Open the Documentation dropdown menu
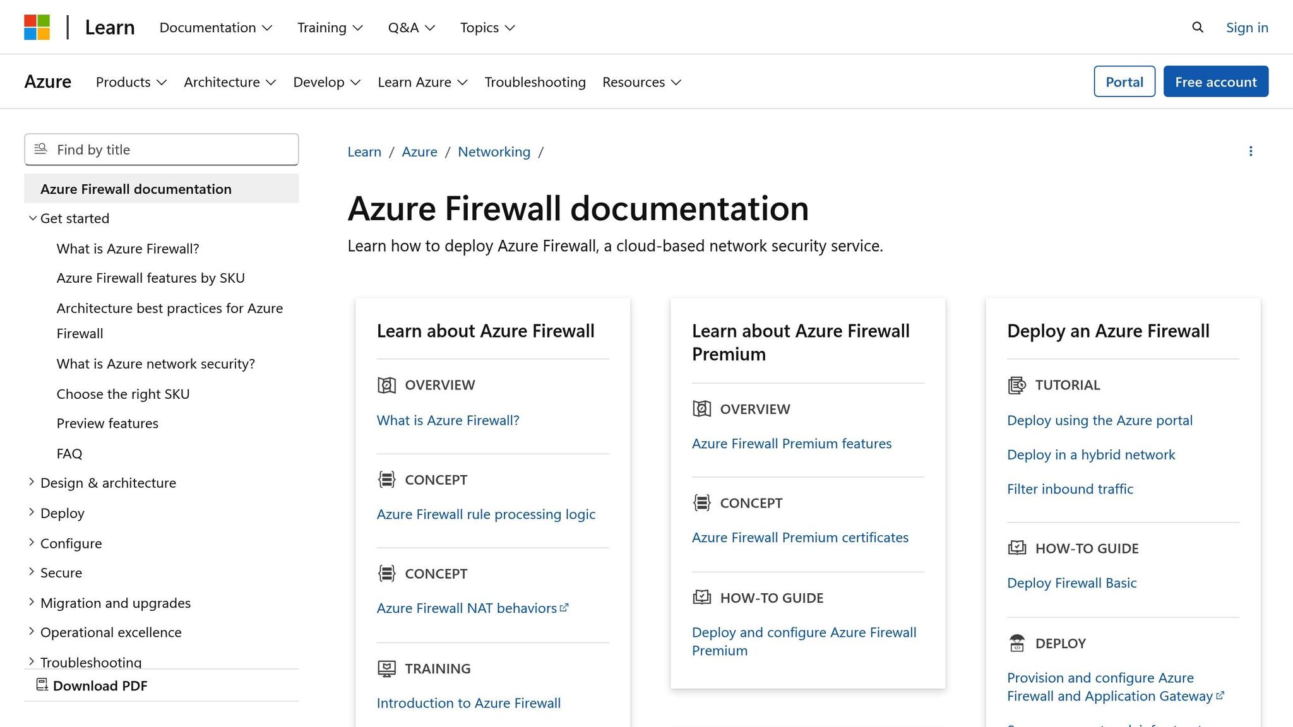Screen dimensions: 1293x727 click(215, 27)
